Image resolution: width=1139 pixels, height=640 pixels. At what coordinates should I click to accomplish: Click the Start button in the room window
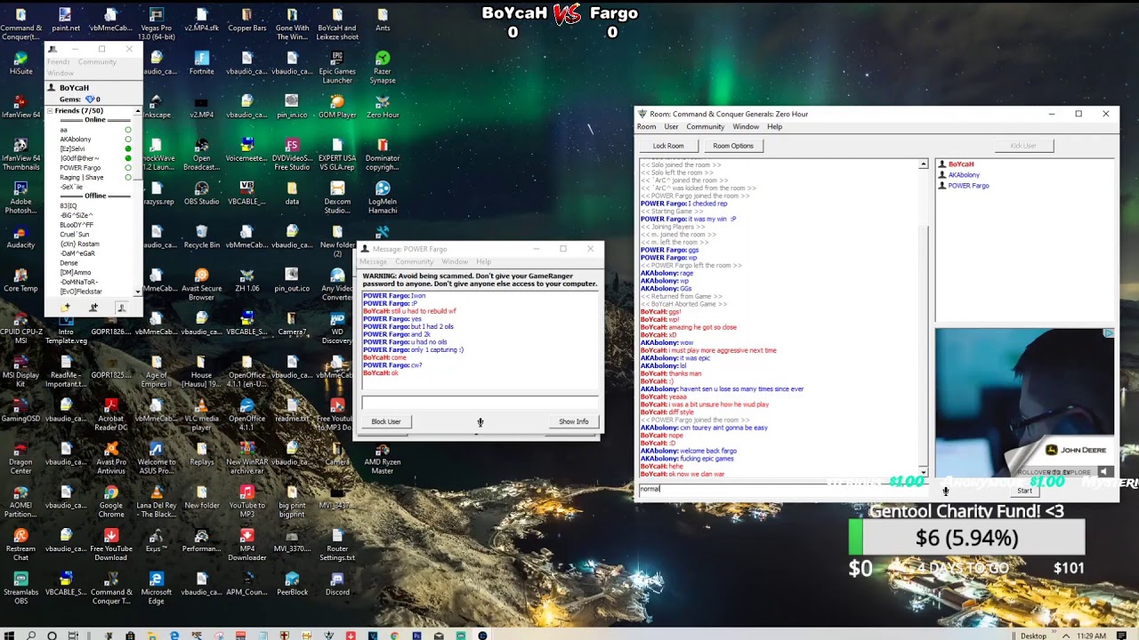(1025, 491)
